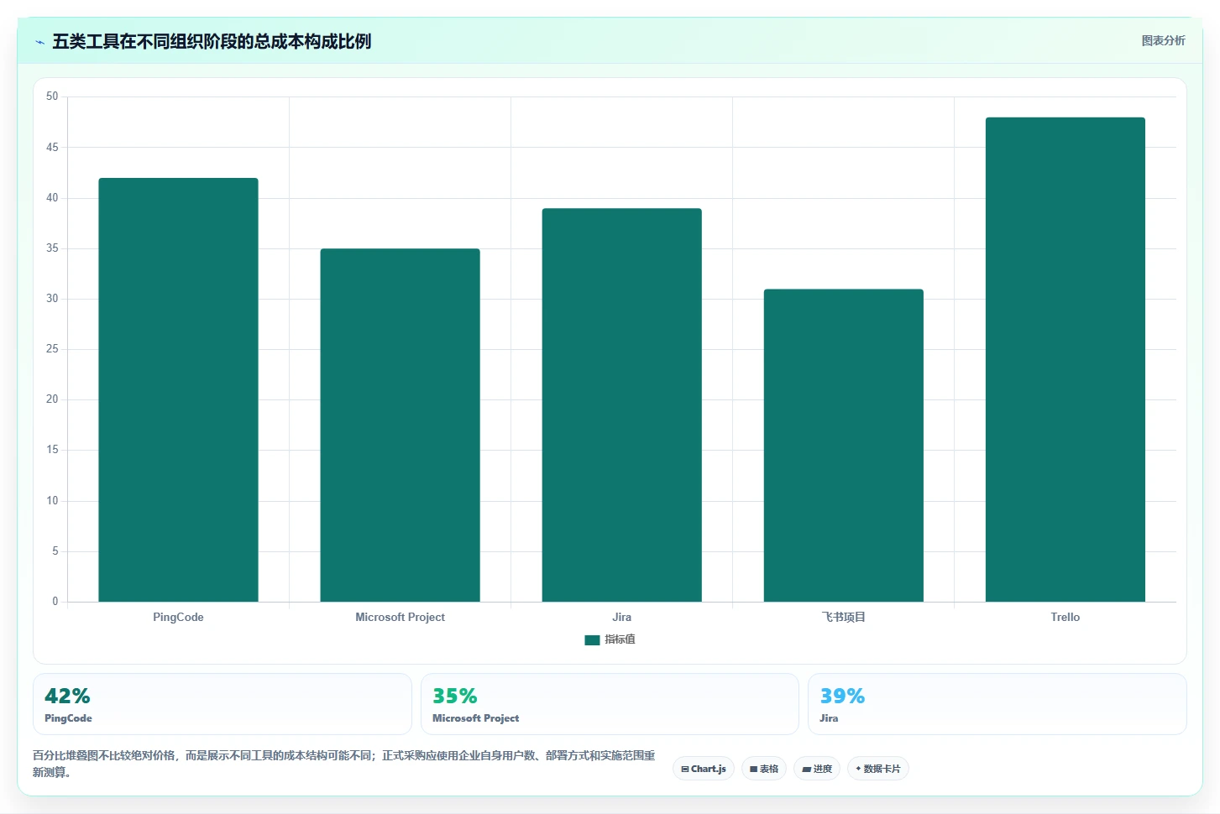Click the Microsoft Project x-axis label
1220x814 pixels.
pos(400,617)
